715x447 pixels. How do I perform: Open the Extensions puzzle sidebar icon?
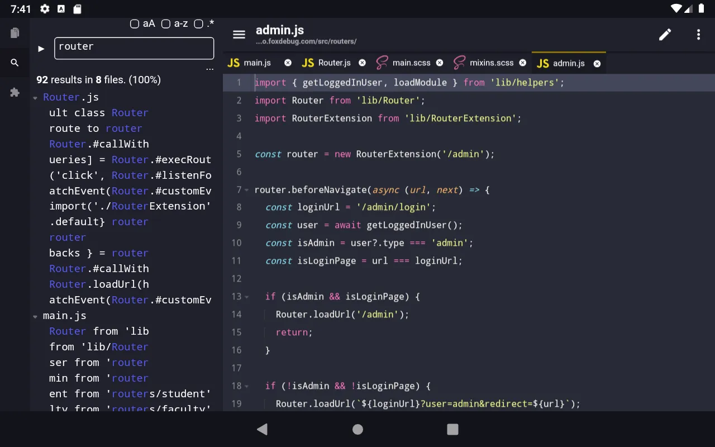click(15, 92)
